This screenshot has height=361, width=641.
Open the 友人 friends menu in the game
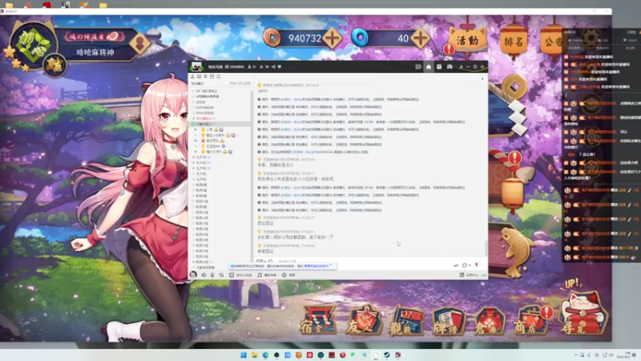[363, 322]
